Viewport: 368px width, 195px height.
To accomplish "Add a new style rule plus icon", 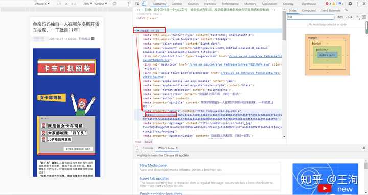I will click(357, 17).
